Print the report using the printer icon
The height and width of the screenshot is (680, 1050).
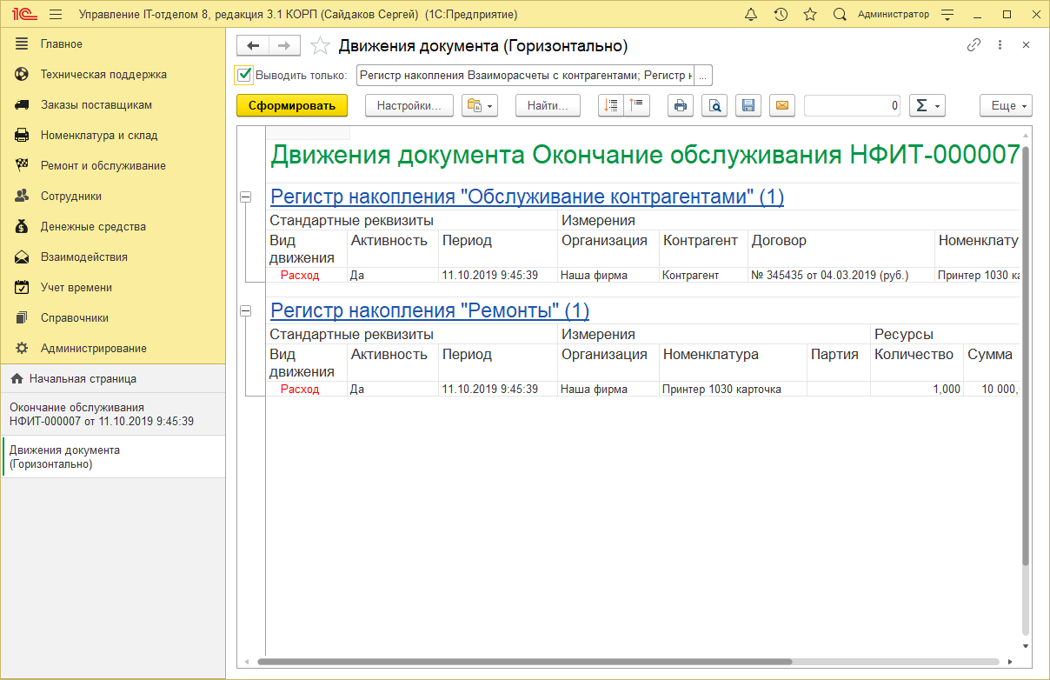click(x=681, y=105)
